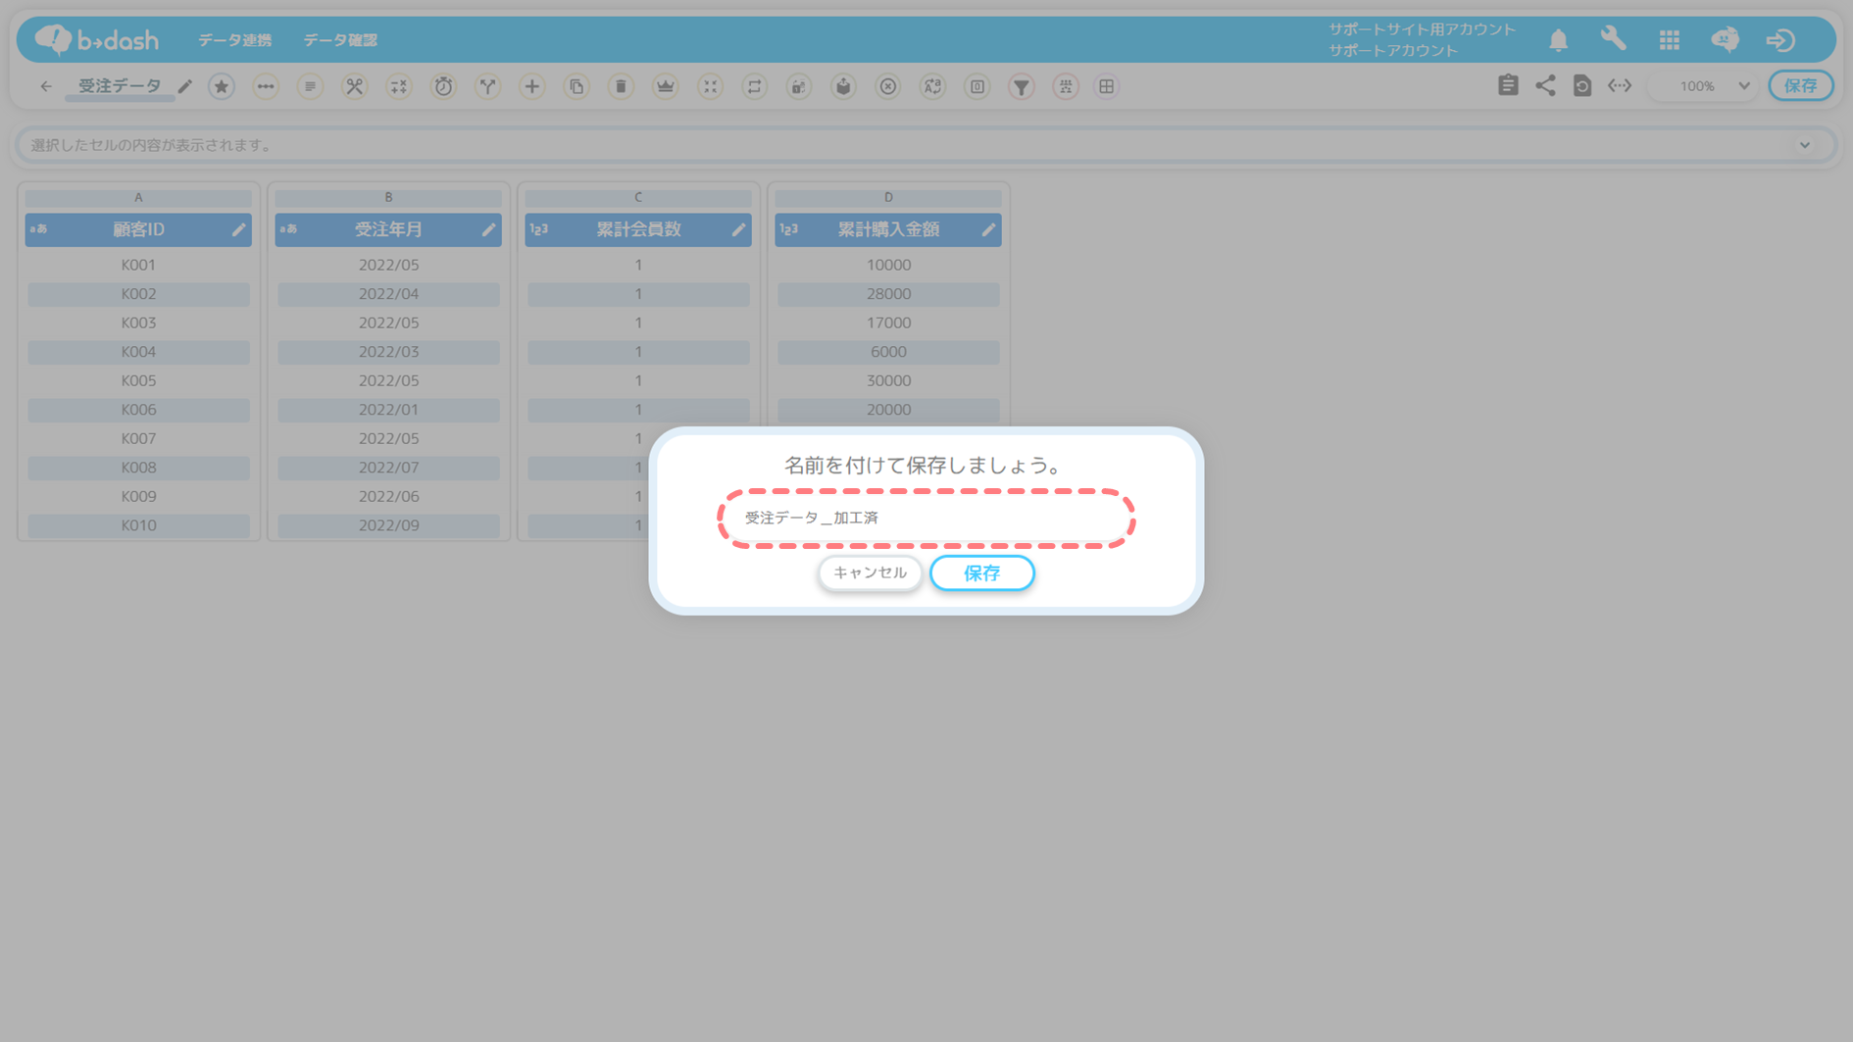1853x1042 pixels.
Task: Open the arithmetic calculation toolbar icon
Action: tap(399, 86)
